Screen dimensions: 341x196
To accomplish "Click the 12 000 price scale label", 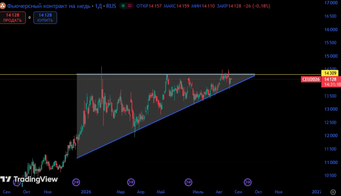I will pyautogui.click(x=331, y=136).
